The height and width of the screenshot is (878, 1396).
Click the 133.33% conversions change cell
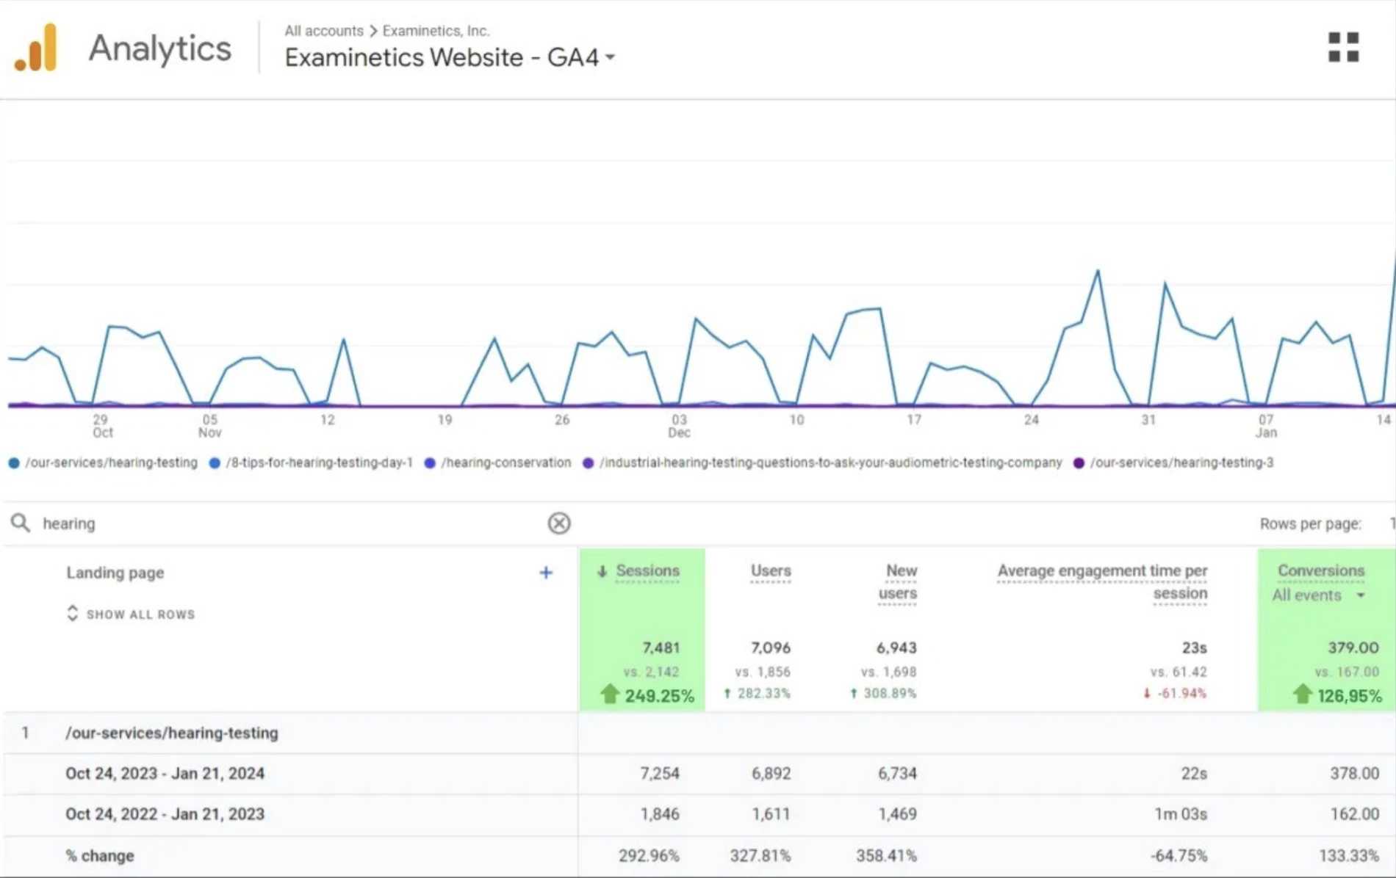coord(1349,856)
